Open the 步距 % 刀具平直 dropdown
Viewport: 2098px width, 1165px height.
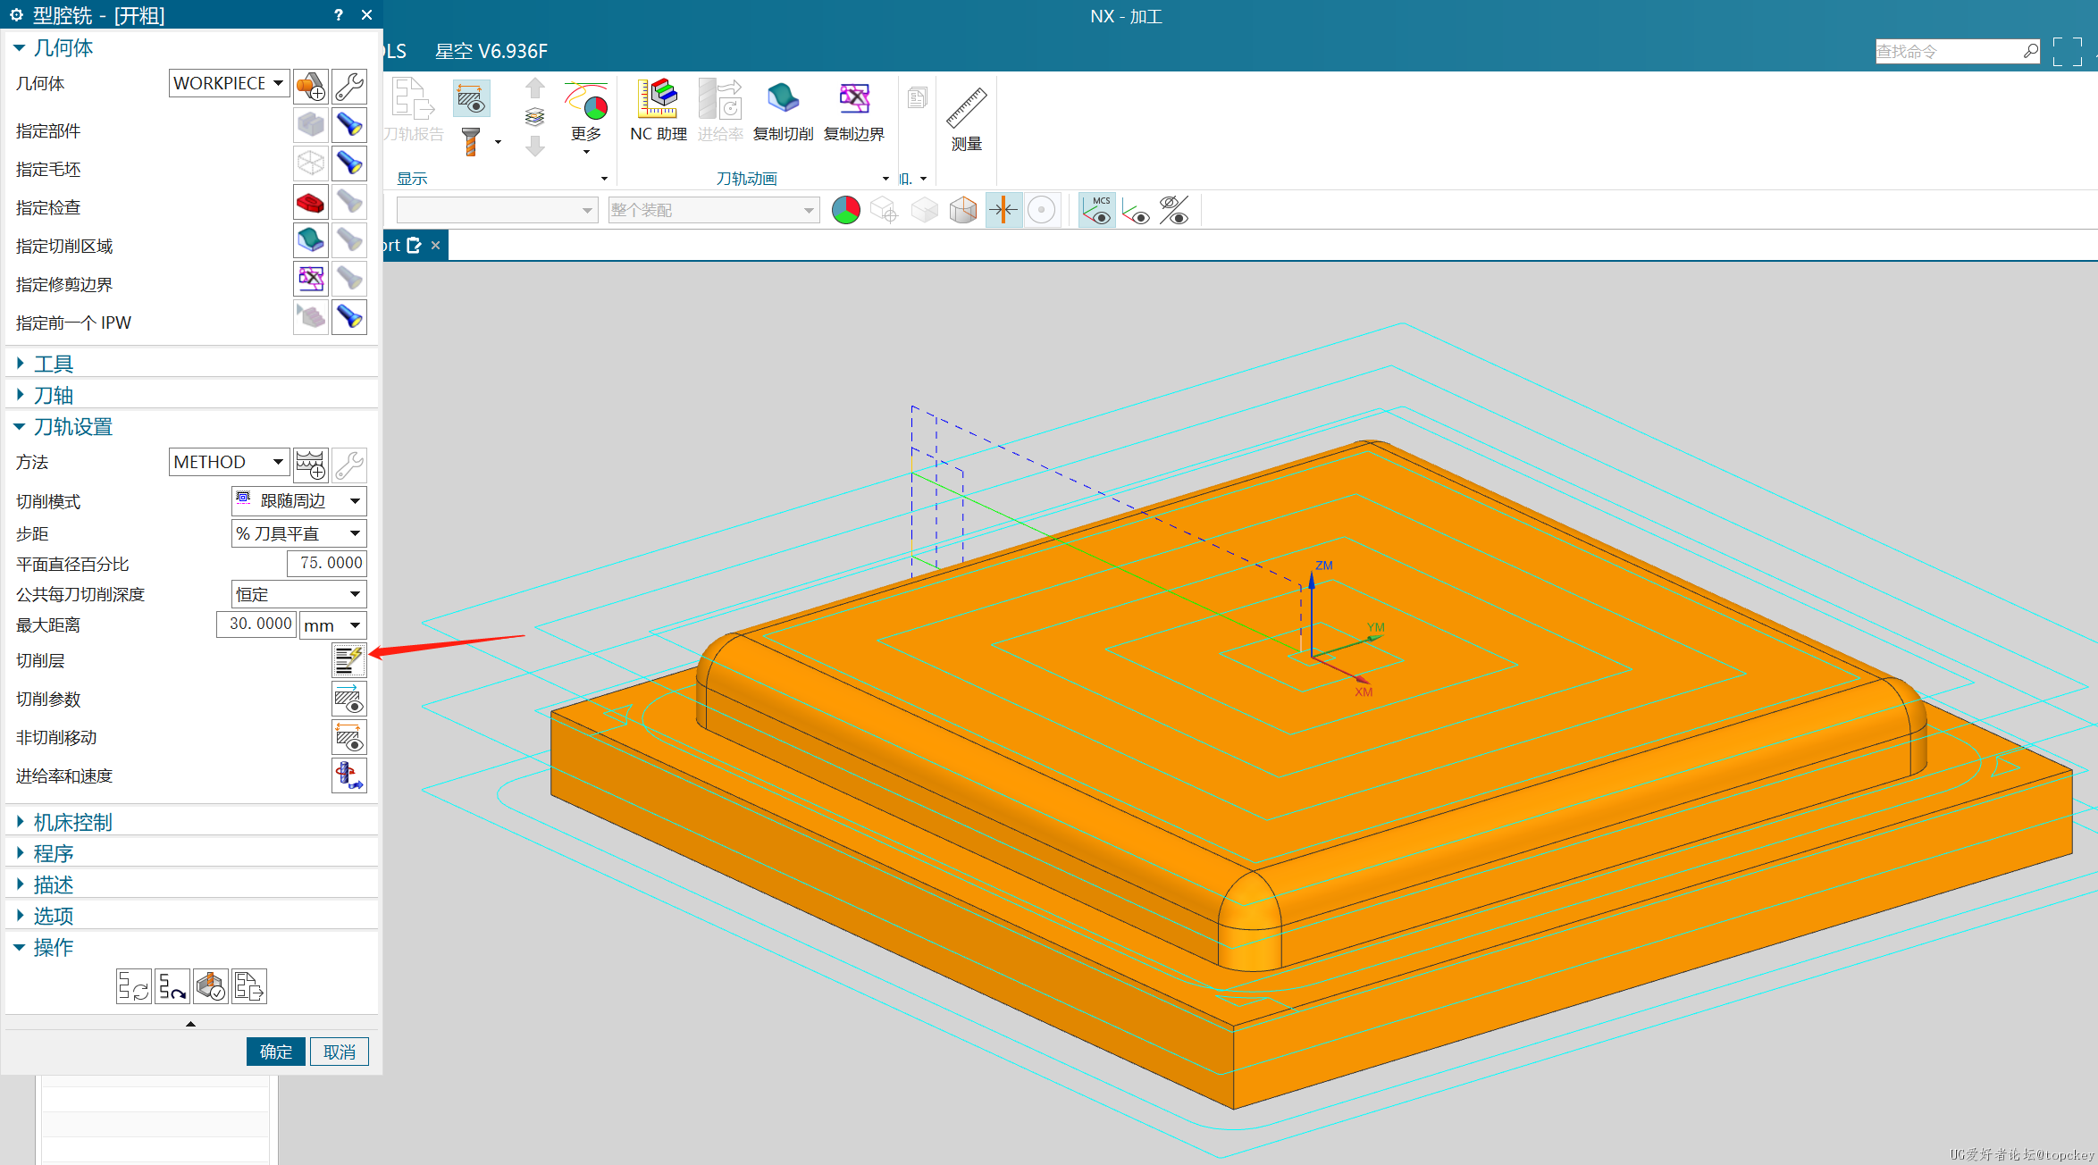click(x=298, y=533)
